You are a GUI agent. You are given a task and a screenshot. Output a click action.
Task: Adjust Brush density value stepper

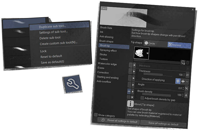pos(183,95)
